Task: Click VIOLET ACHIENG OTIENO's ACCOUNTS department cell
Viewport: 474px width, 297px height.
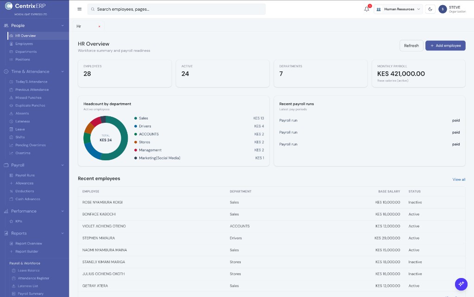Action: [x=240, y=226]
